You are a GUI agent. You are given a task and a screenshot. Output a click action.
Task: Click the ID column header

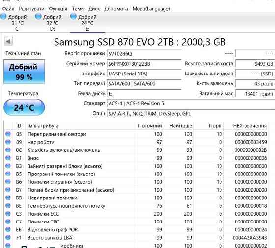(19, 126)
